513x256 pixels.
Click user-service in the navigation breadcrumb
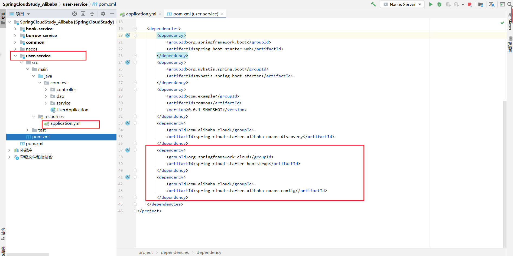coord(75,4)
